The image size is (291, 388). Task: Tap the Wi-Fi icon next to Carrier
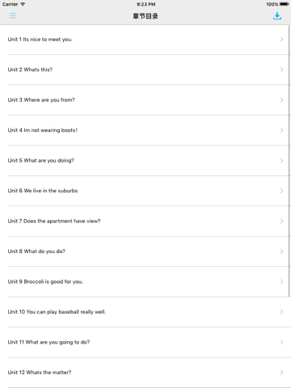[x=23, y=4]
